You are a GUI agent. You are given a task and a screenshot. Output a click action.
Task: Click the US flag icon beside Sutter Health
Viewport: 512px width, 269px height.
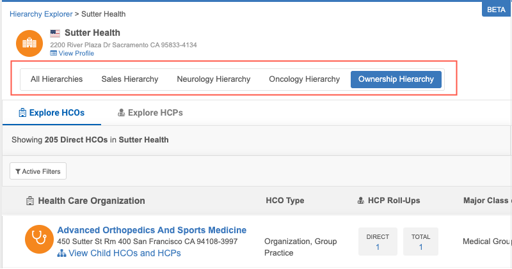coord(55,33)
